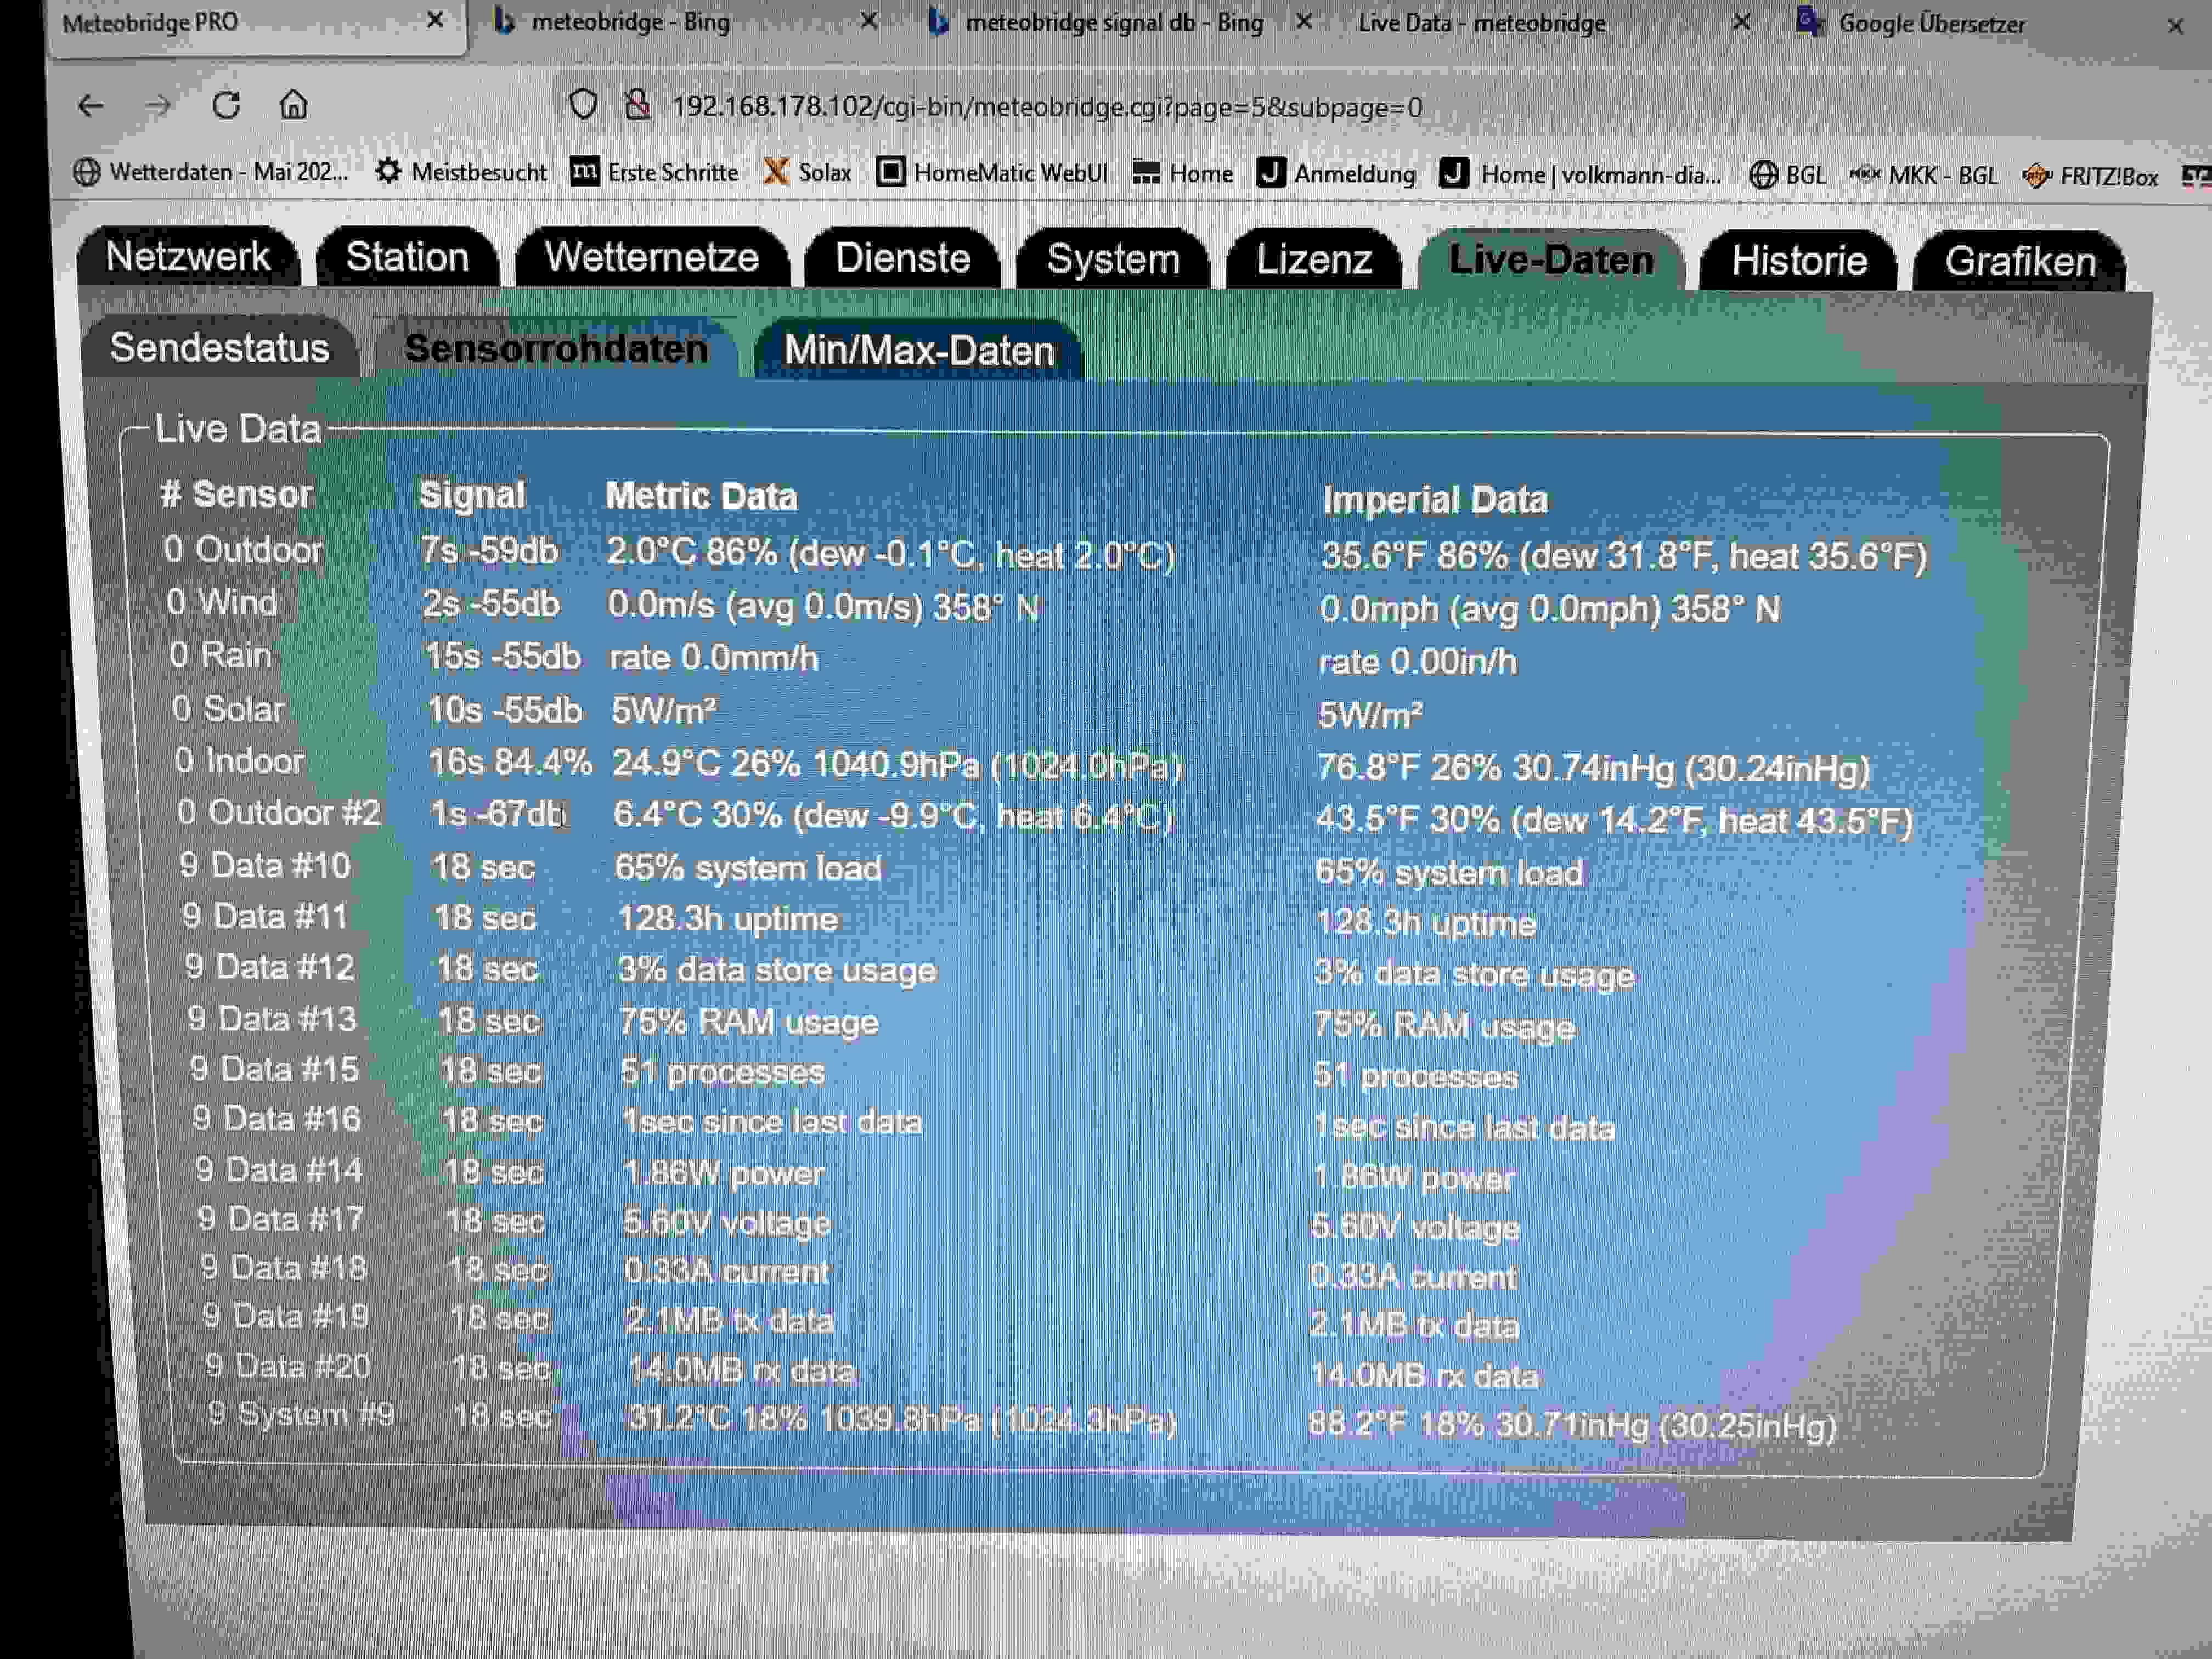
Task: Switch to the Google Übersetzer browser tab
Action: click(1933, 24)
